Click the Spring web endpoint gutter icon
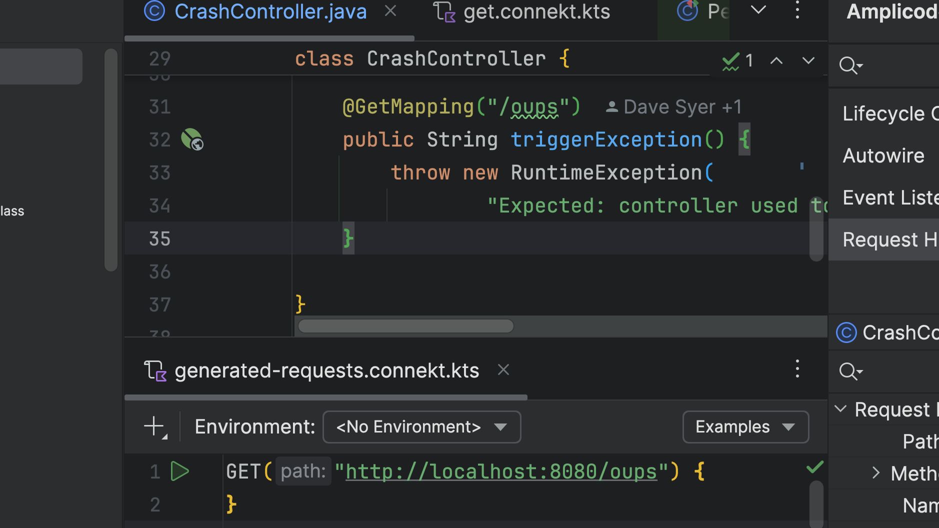Viewport: 939px width, 528px height. coord(191,139)
